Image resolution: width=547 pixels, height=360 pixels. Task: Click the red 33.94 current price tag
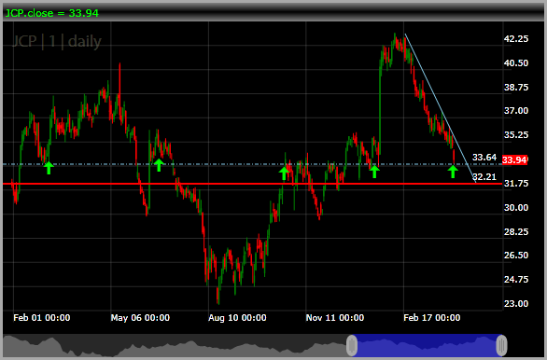tap(514, 160)
